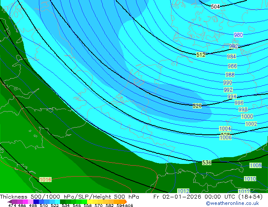The height and width of the screenshot is (207, 268).
Task: Click the 1004 isobar label
Action: pyautogui.click(x=225, y=128)
